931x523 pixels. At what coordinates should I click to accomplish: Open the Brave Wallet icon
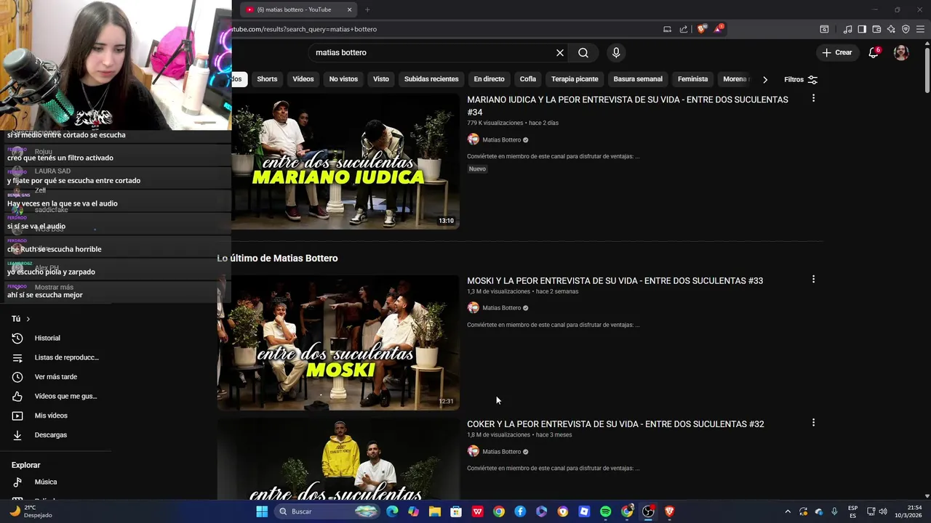(876, 29)
